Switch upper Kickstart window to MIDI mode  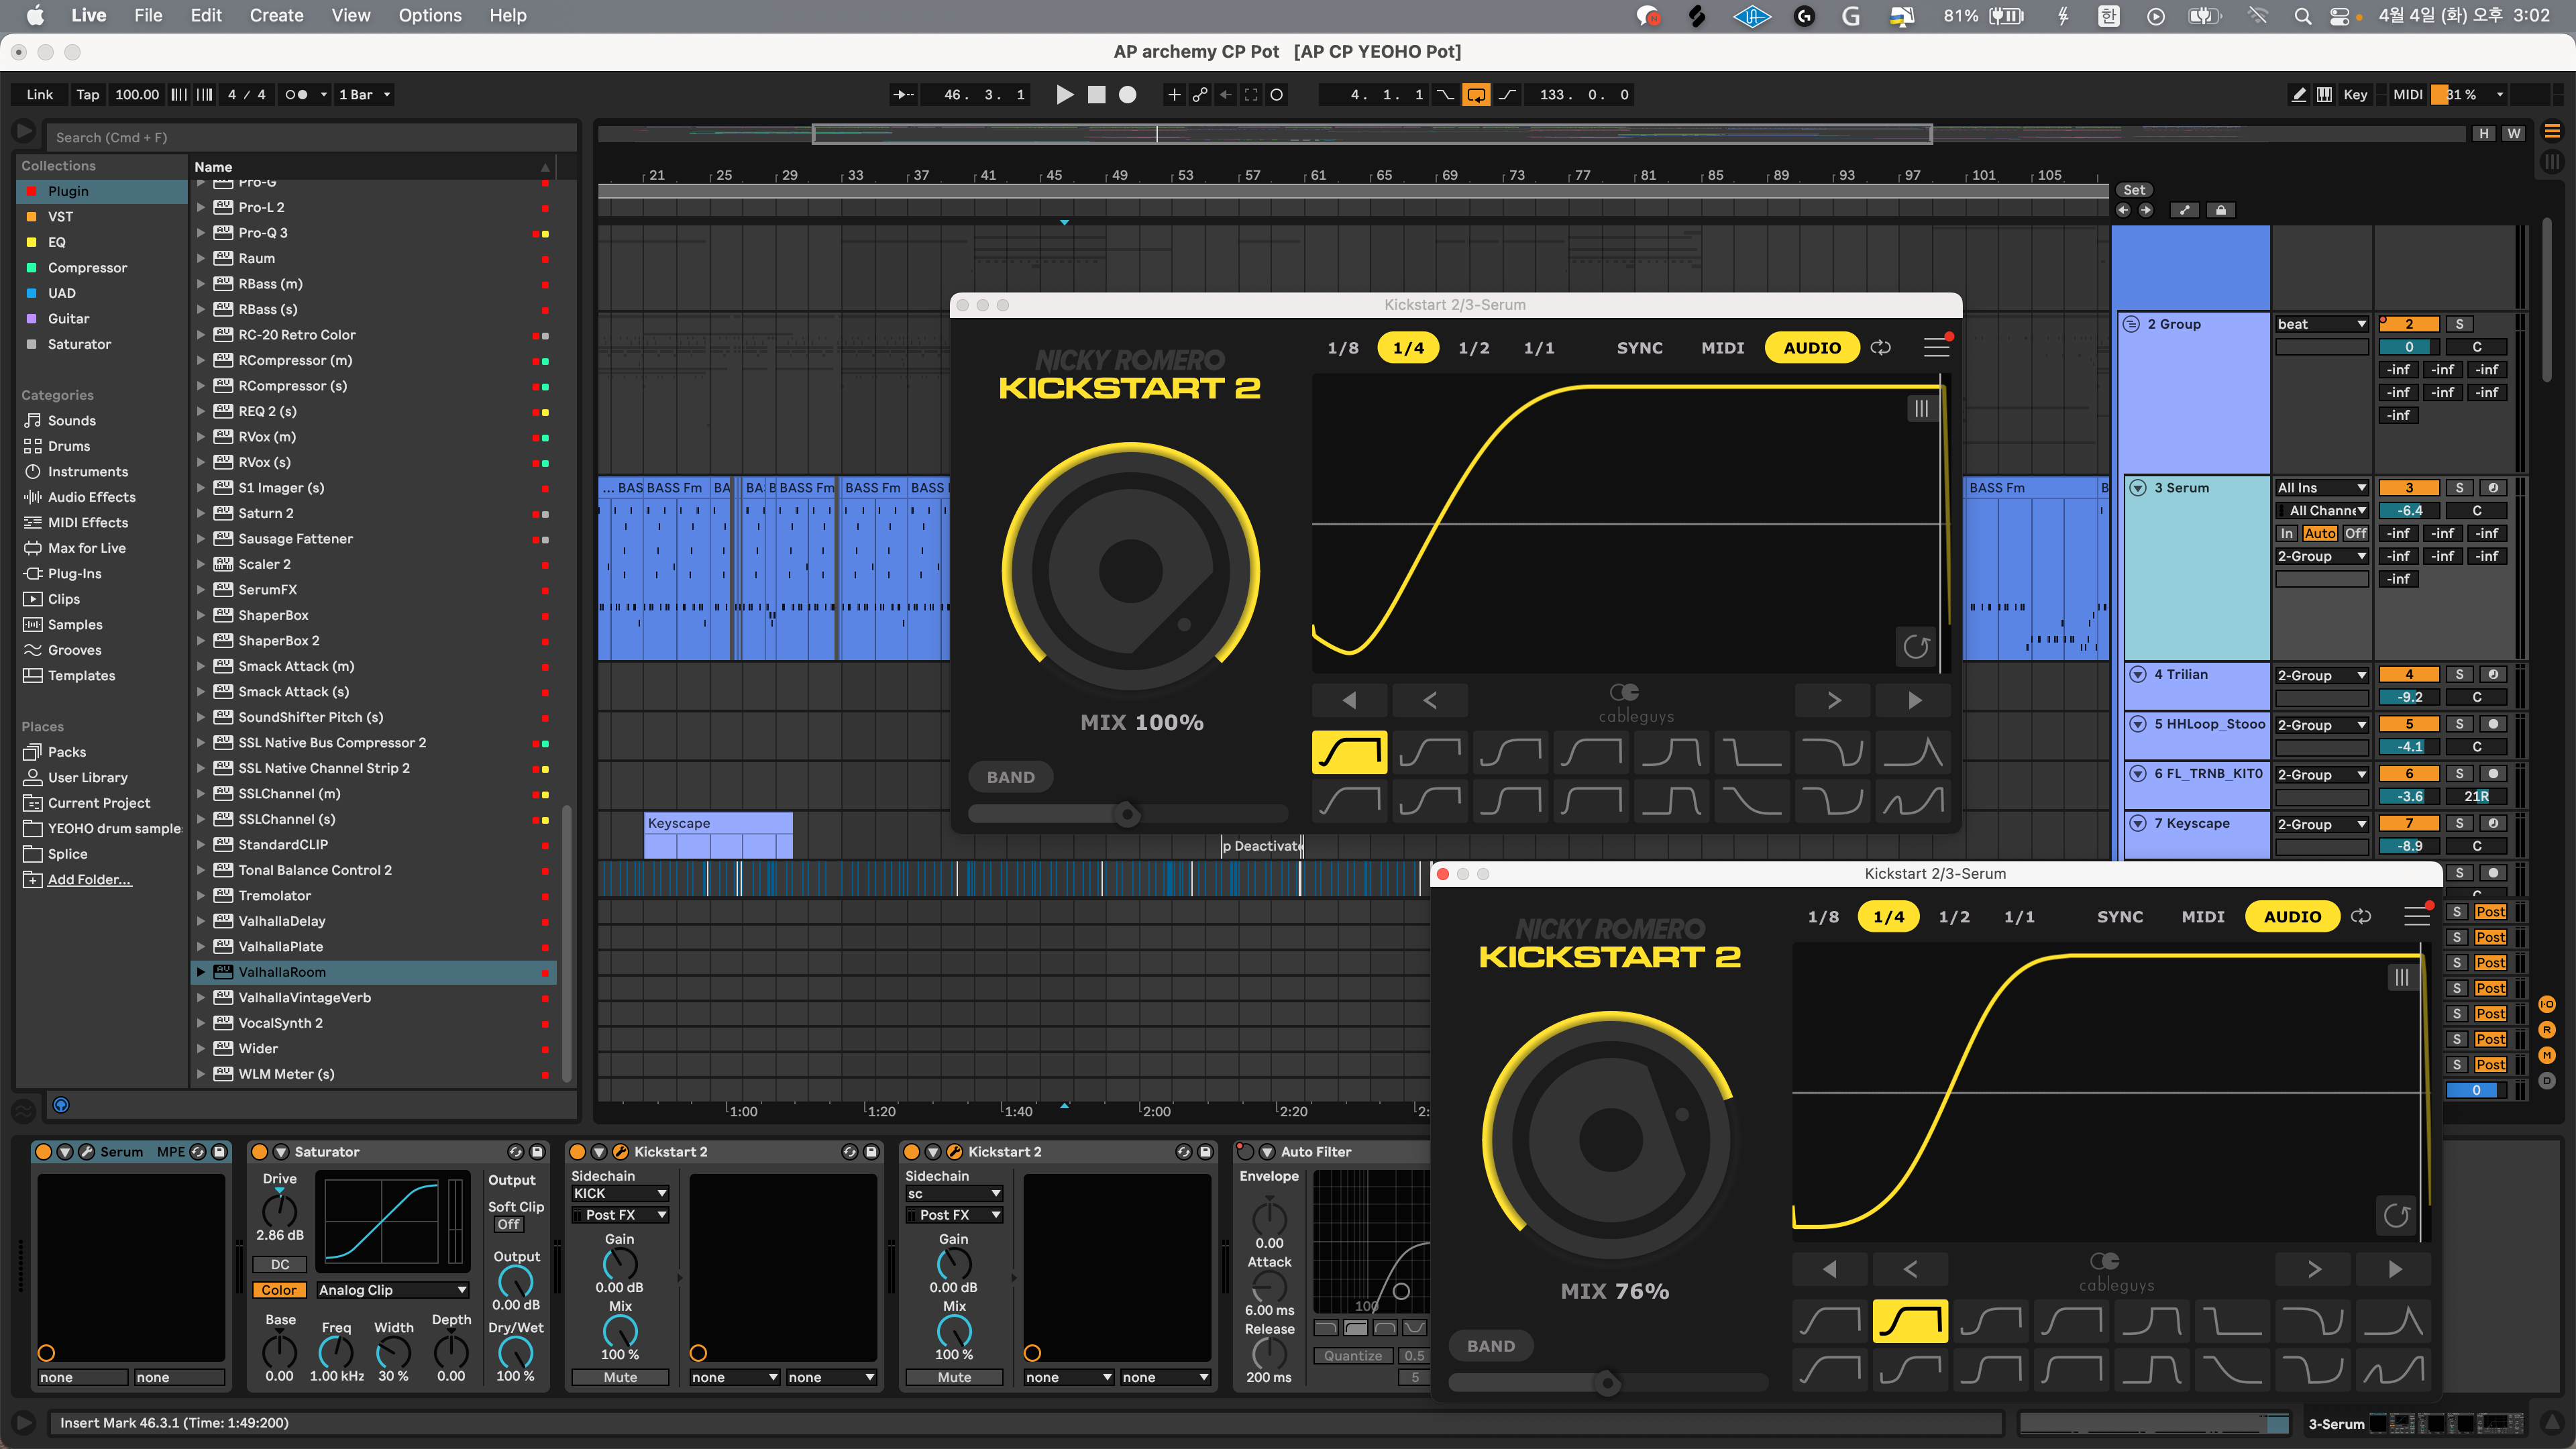[1723, 348]
